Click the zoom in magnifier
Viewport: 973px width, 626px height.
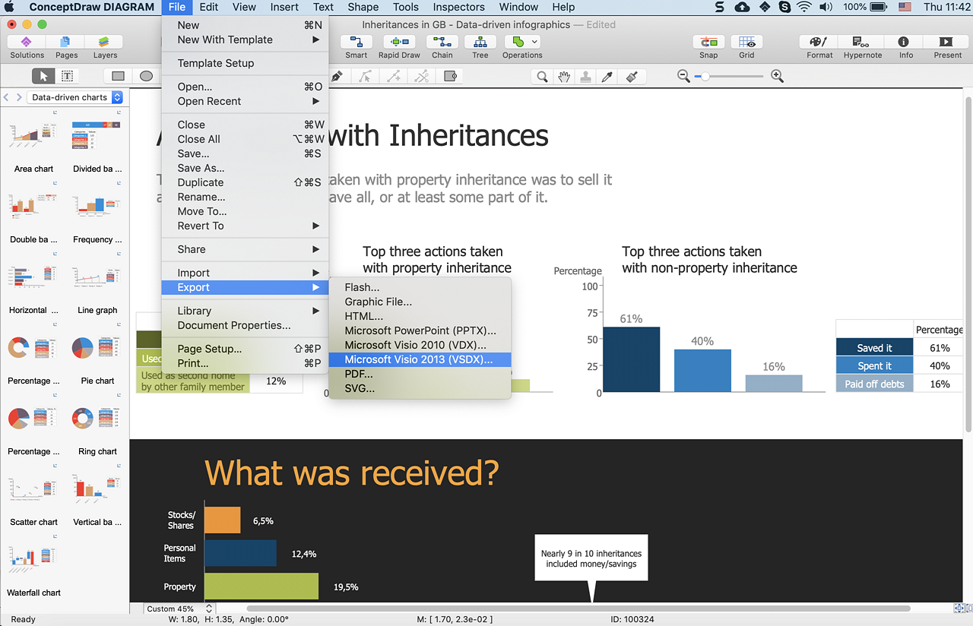click(x=777, y=76)
